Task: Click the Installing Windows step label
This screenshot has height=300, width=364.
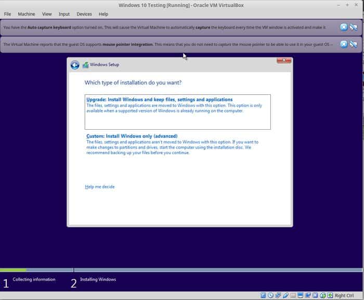Action: pyautogui.click(x=98, y=279)
